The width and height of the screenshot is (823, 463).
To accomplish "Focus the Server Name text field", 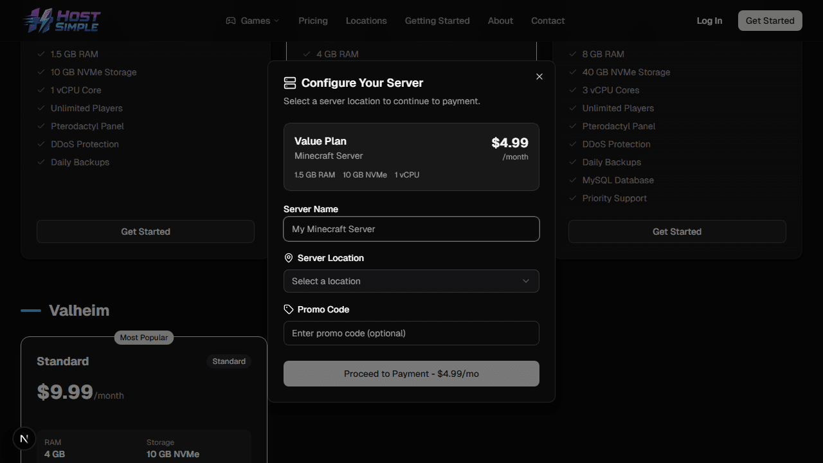I will [x=411, y=229].
